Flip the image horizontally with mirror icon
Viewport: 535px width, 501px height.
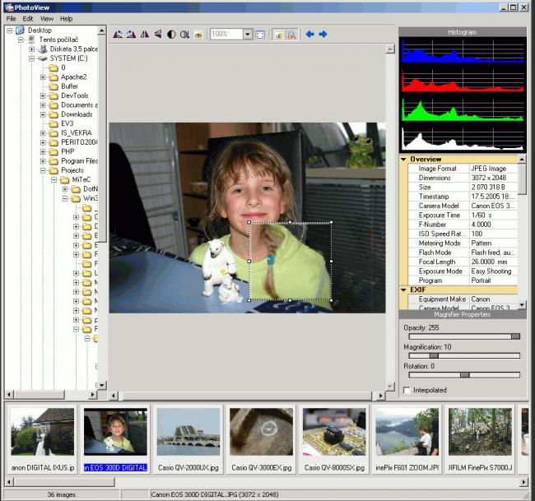[x=145, y=34]
